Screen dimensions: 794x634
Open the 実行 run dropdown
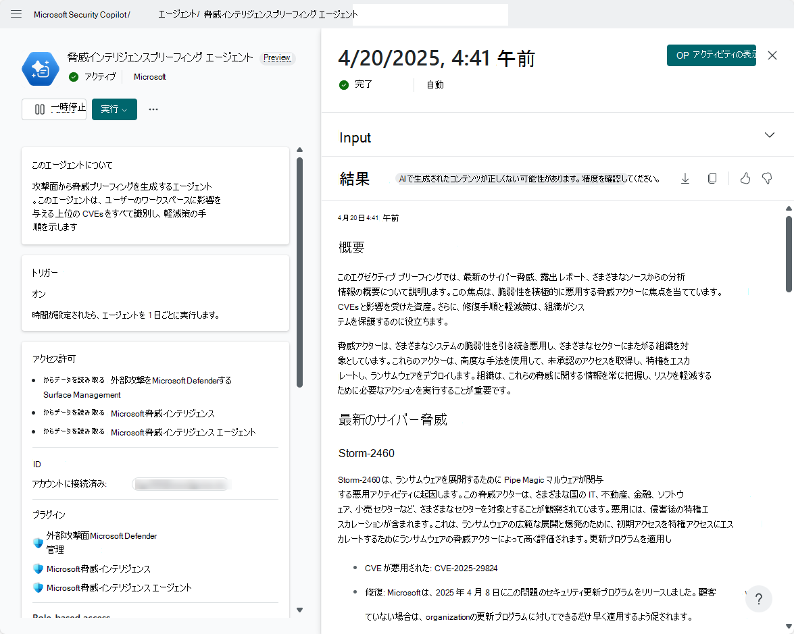tap(114, 109)
